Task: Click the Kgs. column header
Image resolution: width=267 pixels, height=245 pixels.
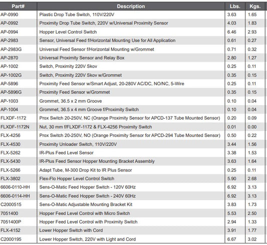Action: pyautogui.click(x=255, y=7)
